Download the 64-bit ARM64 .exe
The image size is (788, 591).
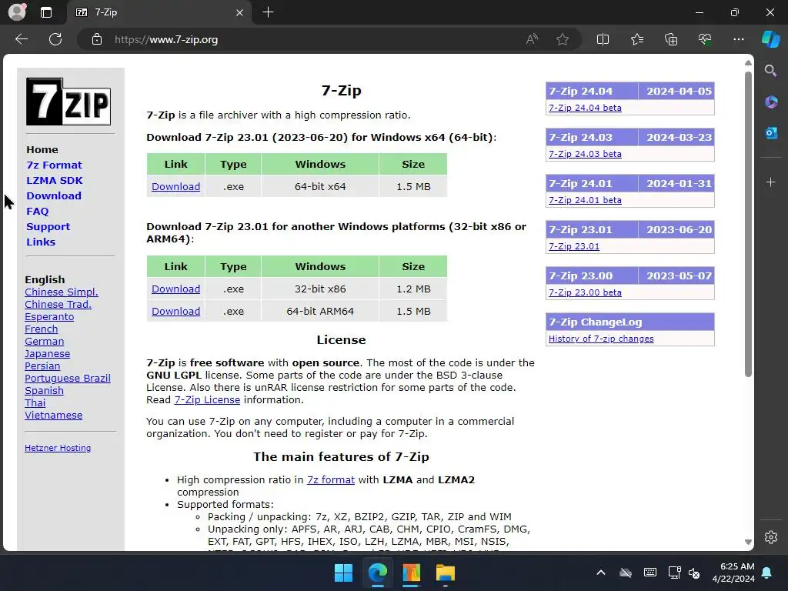click(176, 311)
